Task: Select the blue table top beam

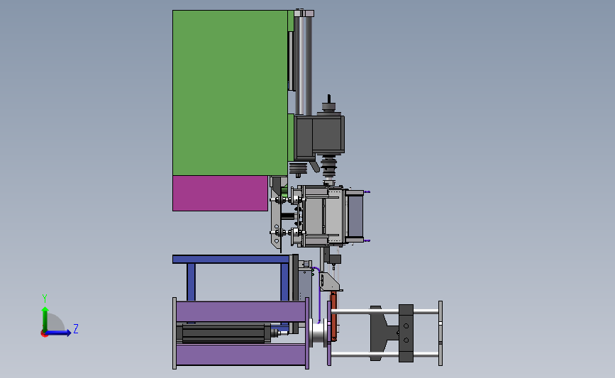Action: tap(231, 259)
